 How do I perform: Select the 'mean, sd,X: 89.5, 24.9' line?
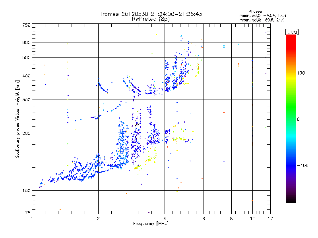(262, 20)
